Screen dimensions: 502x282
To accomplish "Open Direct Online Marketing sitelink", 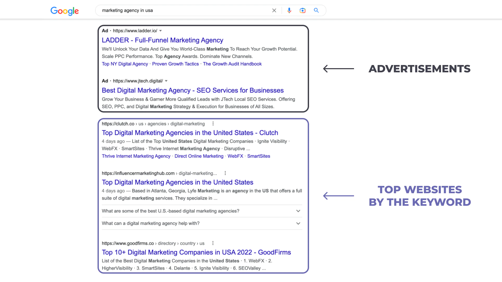I will [x=199, y=156].
